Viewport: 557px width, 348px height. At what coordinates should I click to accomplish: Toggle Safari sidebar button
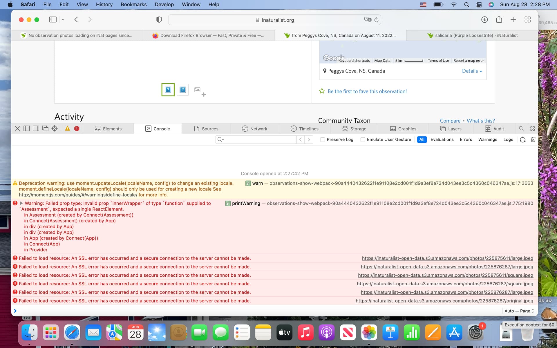(53, 20)
